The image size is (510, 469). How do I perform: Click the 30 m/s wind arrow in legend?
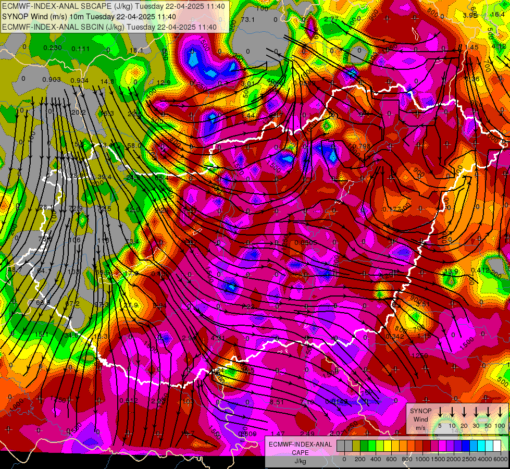pyautogui.click(x=476, y=412)
